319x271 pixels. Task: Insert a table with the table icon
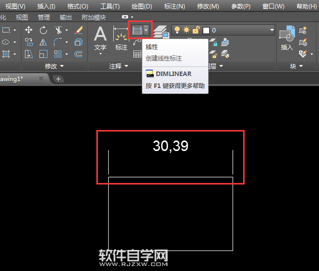(137, 54)
